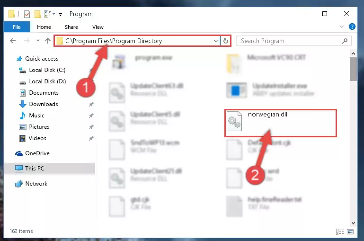Expand the address bar history dropdown
This screenshot has height=241, width=364.
pyautogui.click(x=216, y=41)
